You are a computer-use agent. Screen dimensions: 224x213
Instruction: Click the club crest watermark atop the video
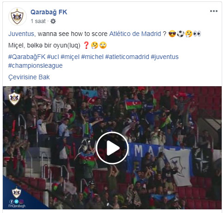tap(14, 99)
